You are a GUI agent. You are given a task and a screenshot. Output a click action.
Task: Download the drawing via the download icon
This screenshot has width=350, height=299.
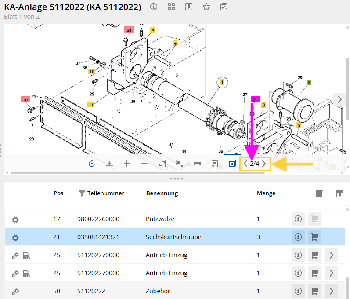(109, 164)
